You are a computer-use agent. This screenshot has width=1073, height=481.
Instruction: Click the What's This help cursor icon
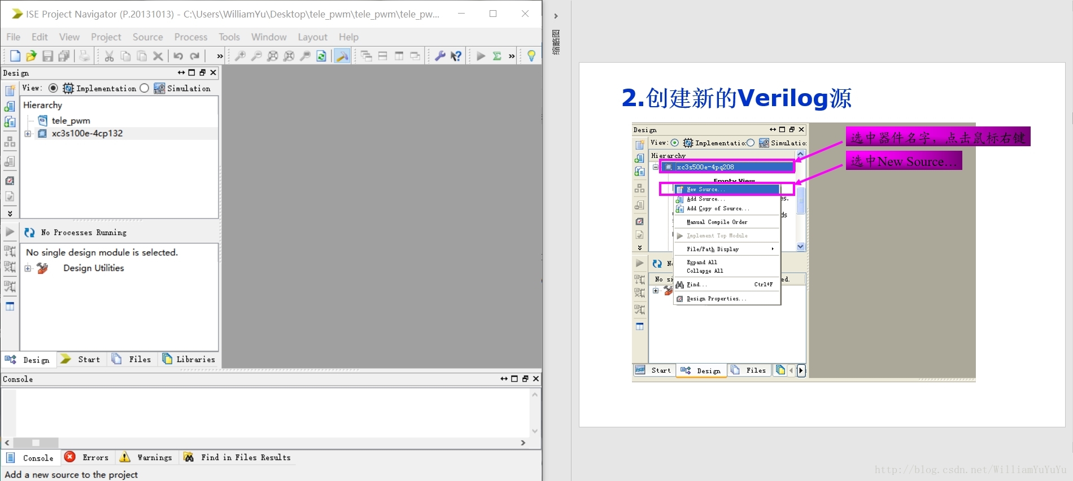[x=456, y=56]
